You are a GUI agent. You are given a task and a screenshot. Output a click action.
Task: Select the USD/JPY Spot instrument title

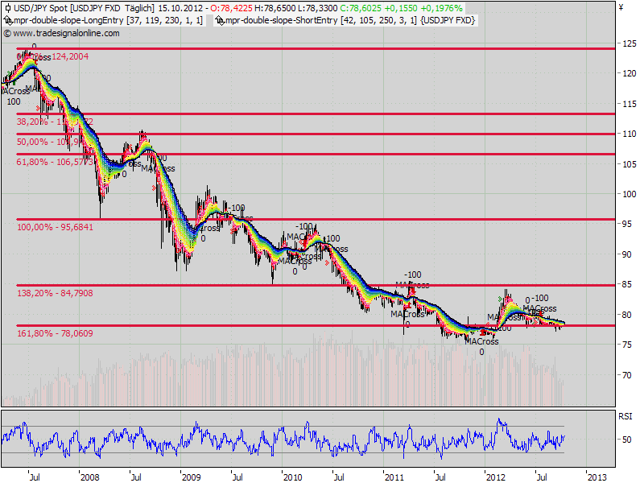38,8
